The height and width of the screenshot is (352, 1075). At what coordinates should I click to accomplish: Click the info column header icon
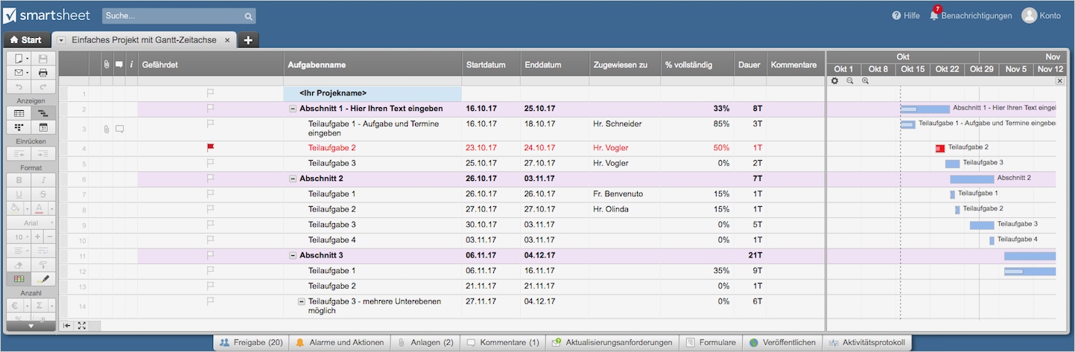pos(131,65)
